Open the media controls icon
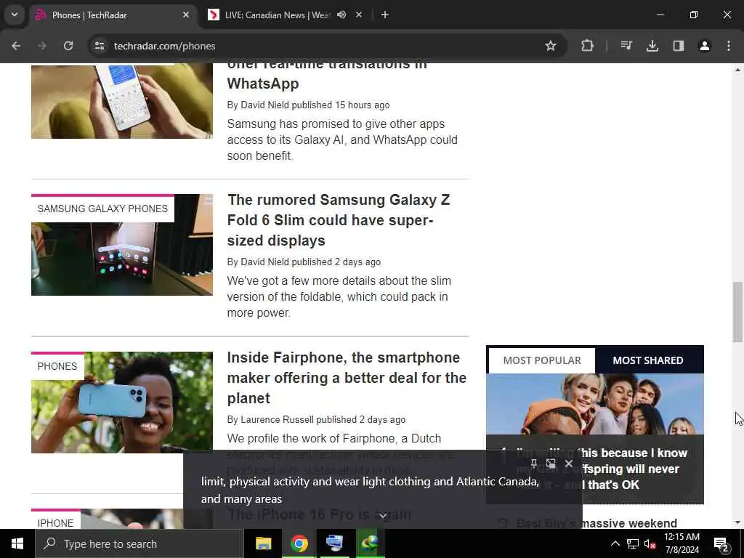Viewport: 744px width, 558px height. pyautogui.click(x=626, y=46)
